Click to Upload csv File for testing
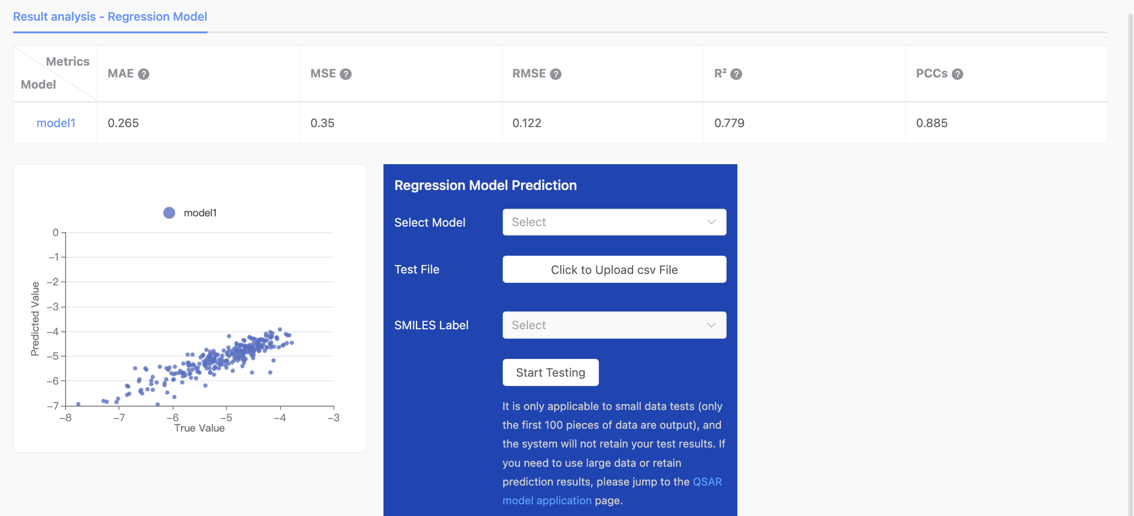 point(613,269)
